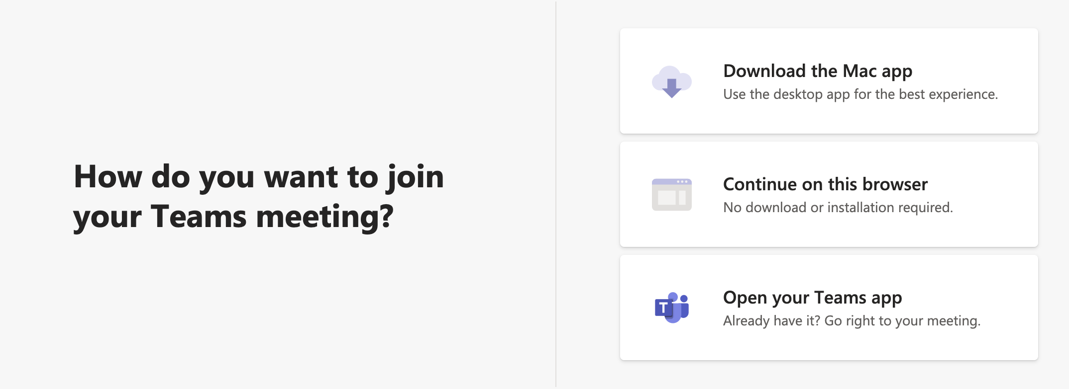Click "No download or installation required" text
This screenshot has height=389, width=1069.
[838, 208]
